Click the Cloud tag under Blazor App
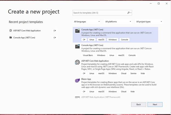The height and width of the screenshot is (115, 171). (x=124, y=91)
